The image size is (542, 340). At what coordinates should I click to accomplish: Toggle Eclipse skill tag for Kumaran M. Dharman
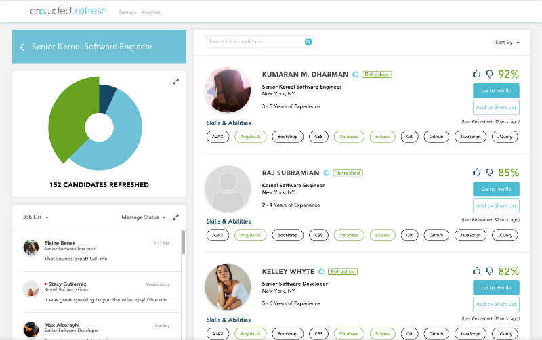[382, 137]
